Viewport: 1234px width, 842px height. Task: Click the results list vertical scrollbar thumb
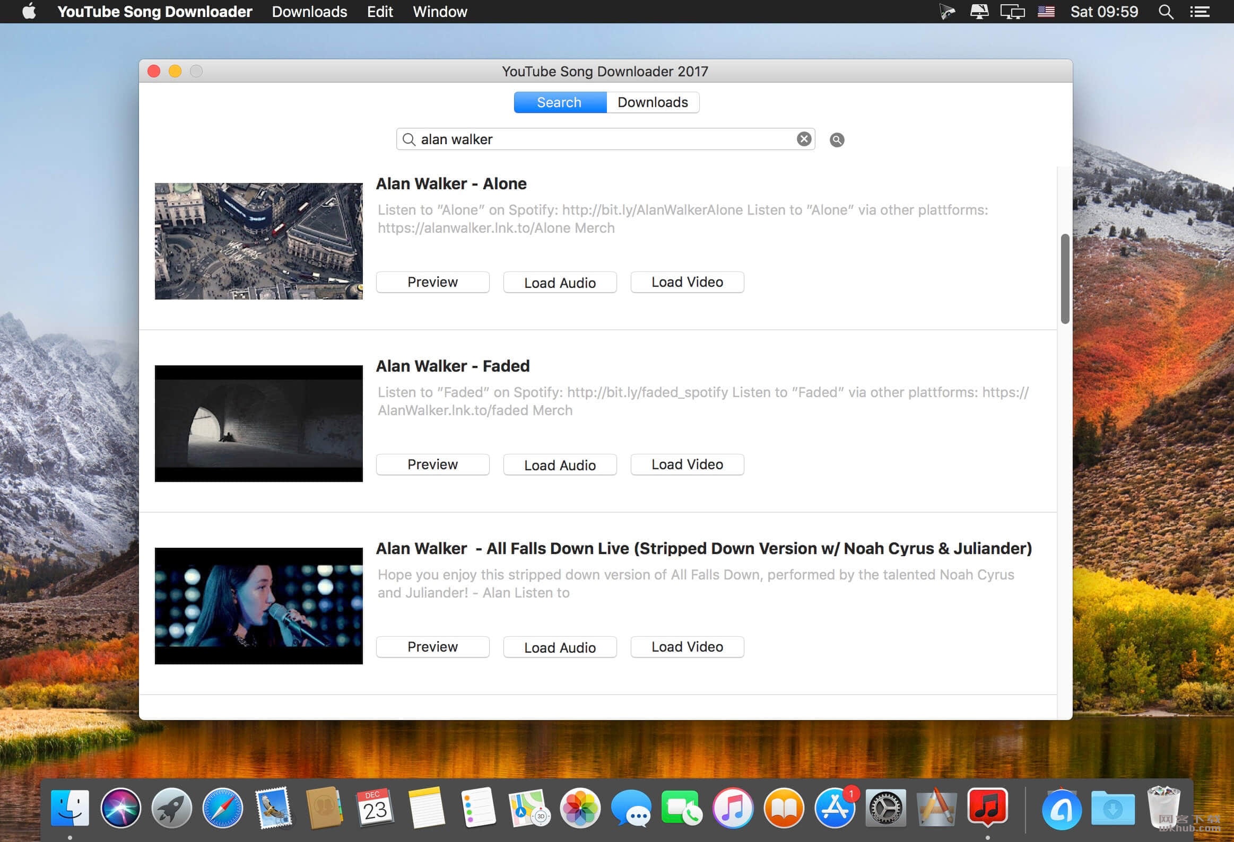pyautogui.click(x=1065, y=278)
